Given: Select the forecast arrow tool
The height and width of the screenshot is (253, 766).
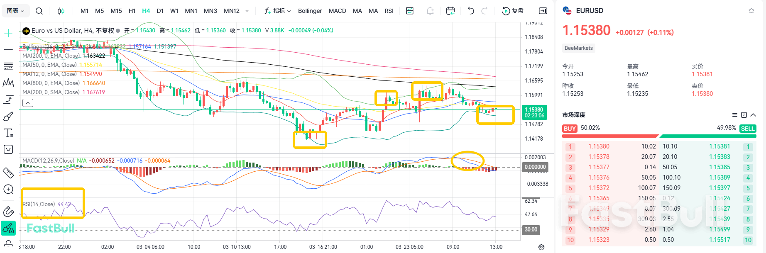Looking at the screenshot, I should click(x=8, y=100).
